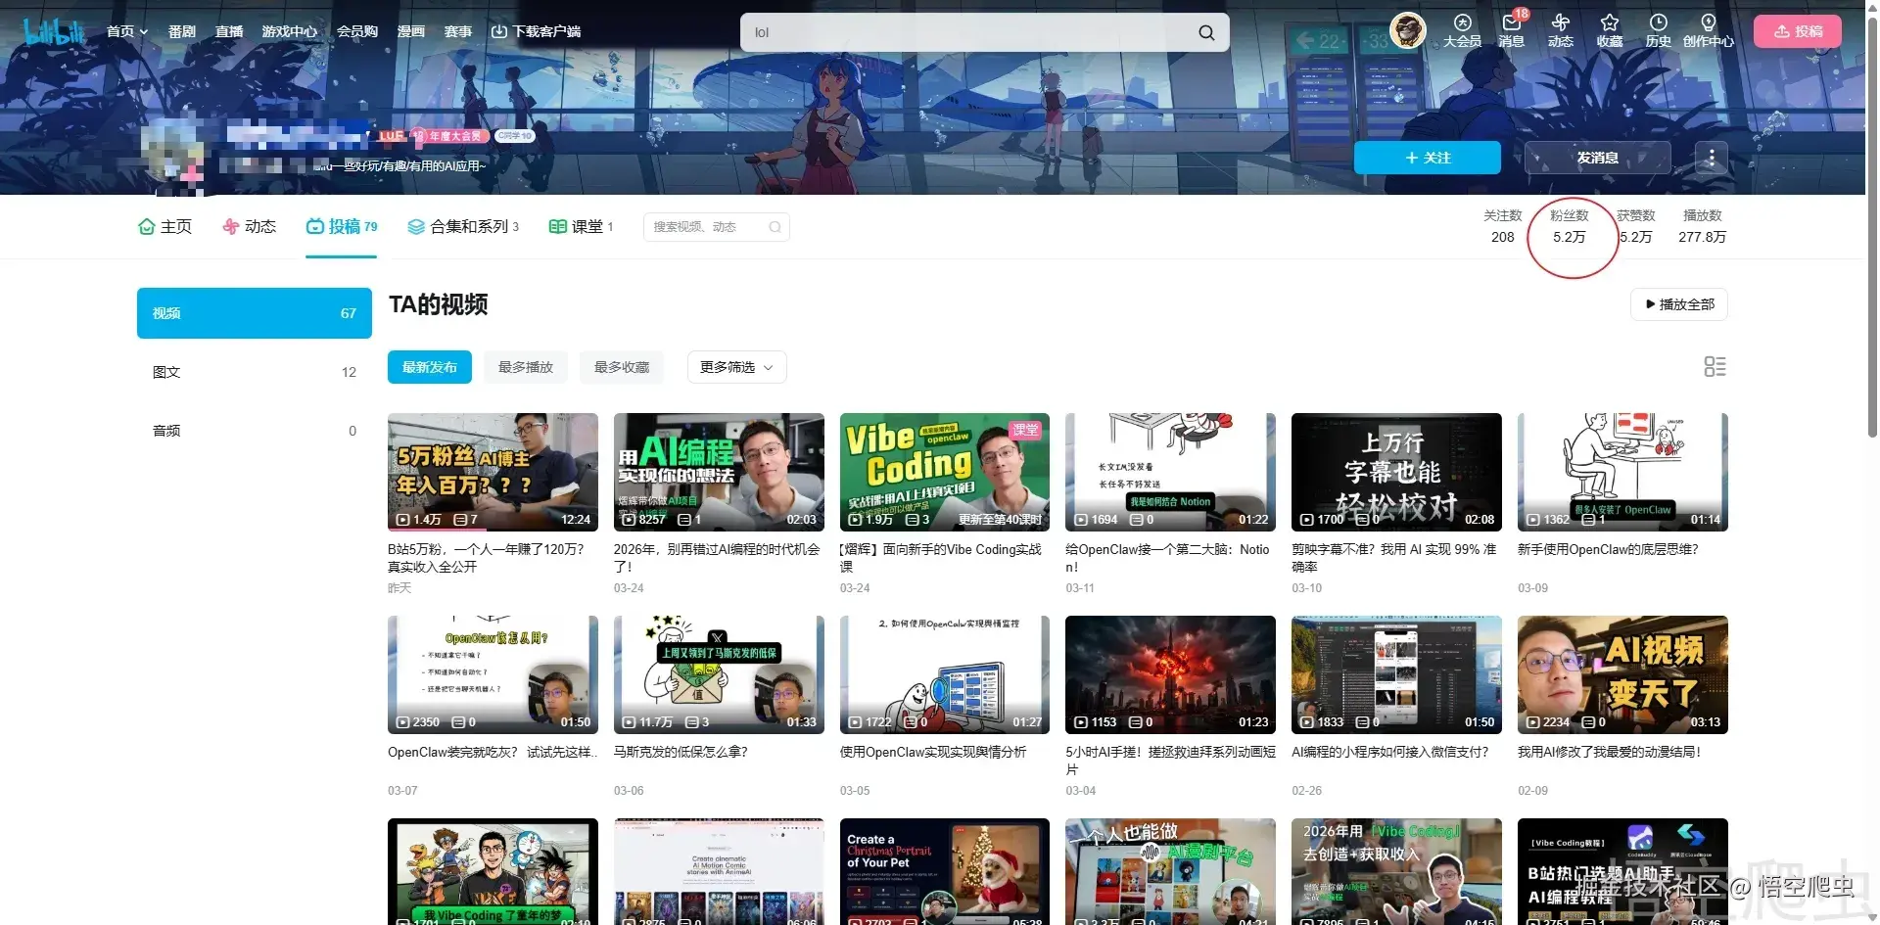Screen dimensions: 1880x925
Task: Select the 投稿 profile tab
Action: (342, 226)
